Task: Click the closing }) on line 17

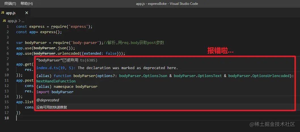Action: tap(18, 112)
